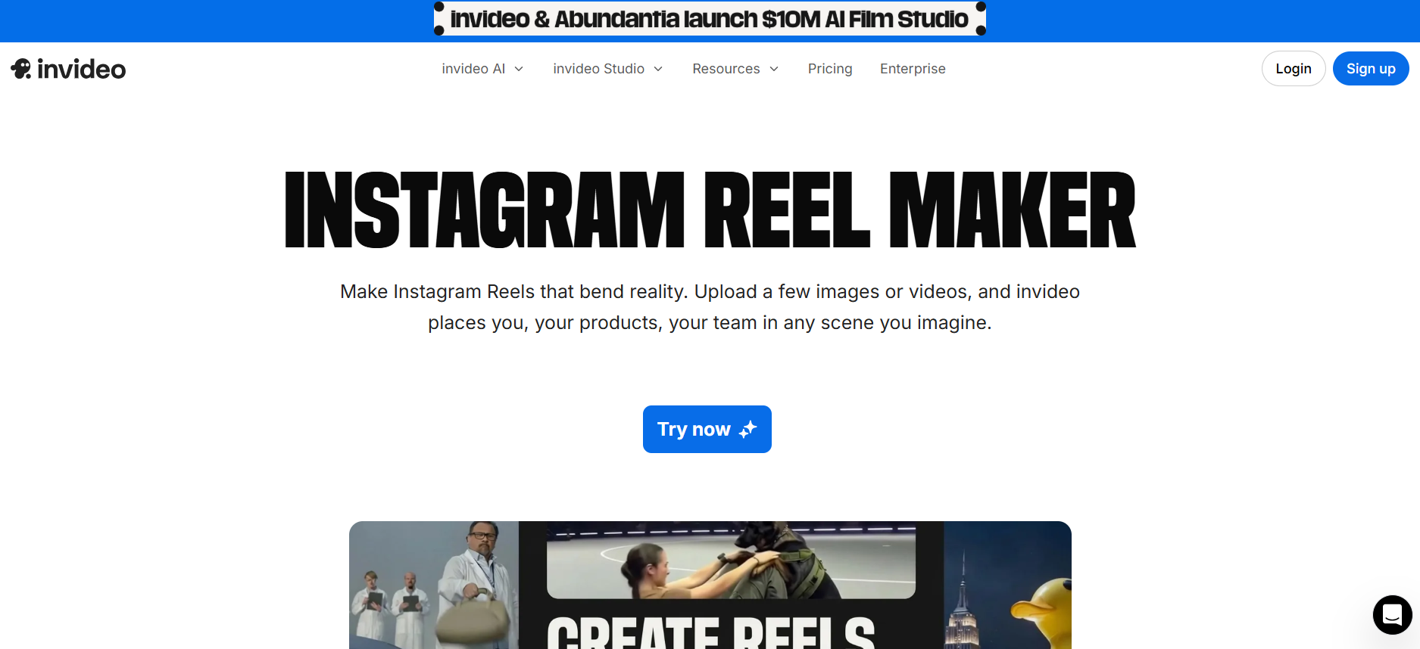Open the Pricing menu item

[x=830, y=69]
